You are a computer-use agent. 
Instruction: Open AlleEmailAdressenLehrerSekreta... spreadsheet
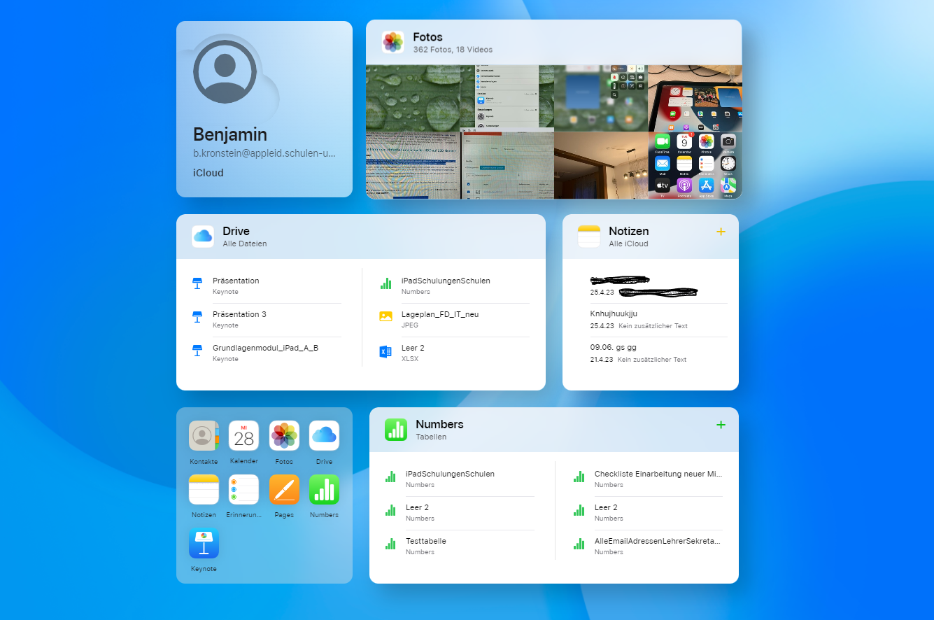(647, 547)
